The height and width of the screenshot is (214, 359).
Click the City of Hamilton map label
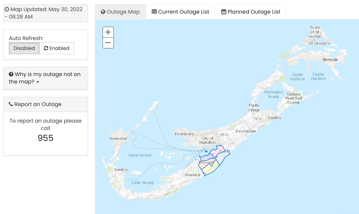click(x=207, y=140)
